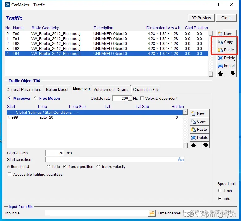Set speed unit to km/h

click(x=220, y=191)
